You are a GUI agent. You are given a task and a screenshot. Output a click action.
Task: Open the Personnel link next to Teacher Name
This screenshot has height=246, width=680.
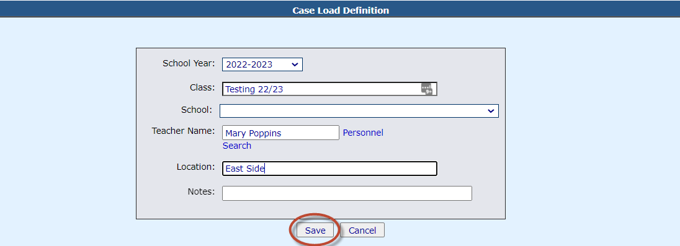363,133
